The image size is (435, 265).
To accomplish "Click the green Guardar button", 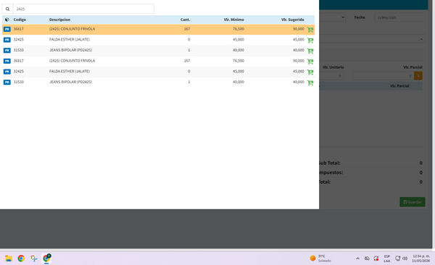I will (413, 202).
